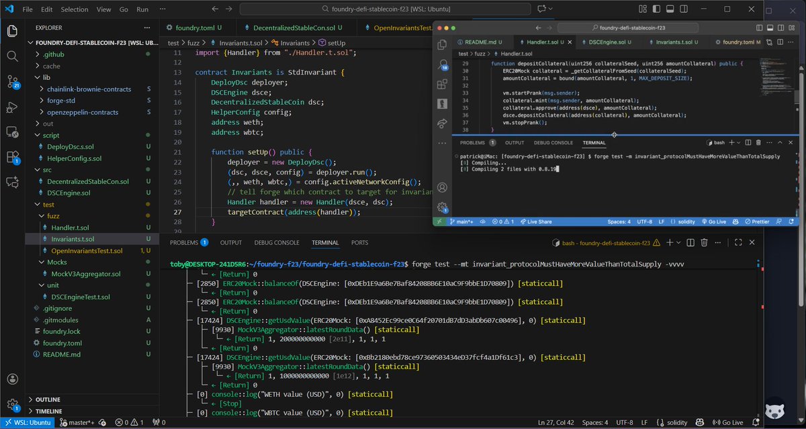Open Search view in main VS Code activity bar
The height and width of the screenshot is (429, 806).
click(13, 56)
